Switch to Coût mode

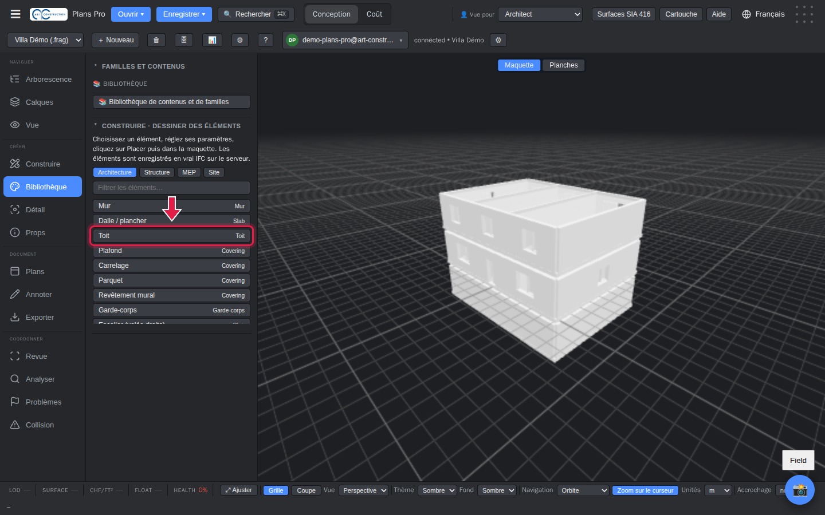click(374, 14)
